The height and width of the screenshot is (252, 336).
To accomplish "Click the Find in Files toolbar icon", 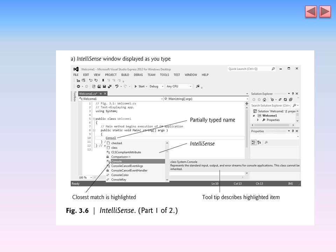I will click(197, 86).
